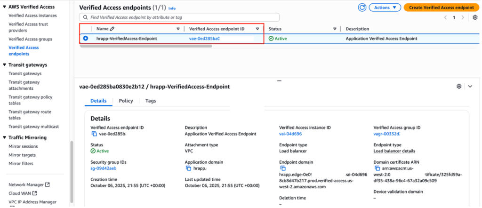482x208 pixels.
Task: Click the details pane resize handle
Action: 279,80
